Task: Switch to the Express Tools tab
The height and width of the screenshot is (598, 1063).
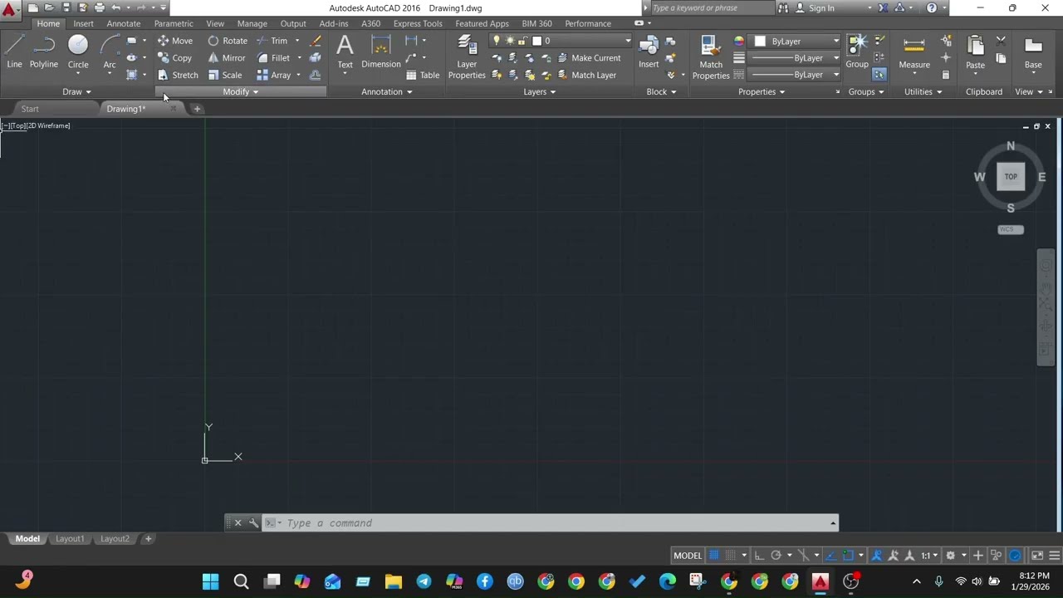Action: (x=418, y=23)
